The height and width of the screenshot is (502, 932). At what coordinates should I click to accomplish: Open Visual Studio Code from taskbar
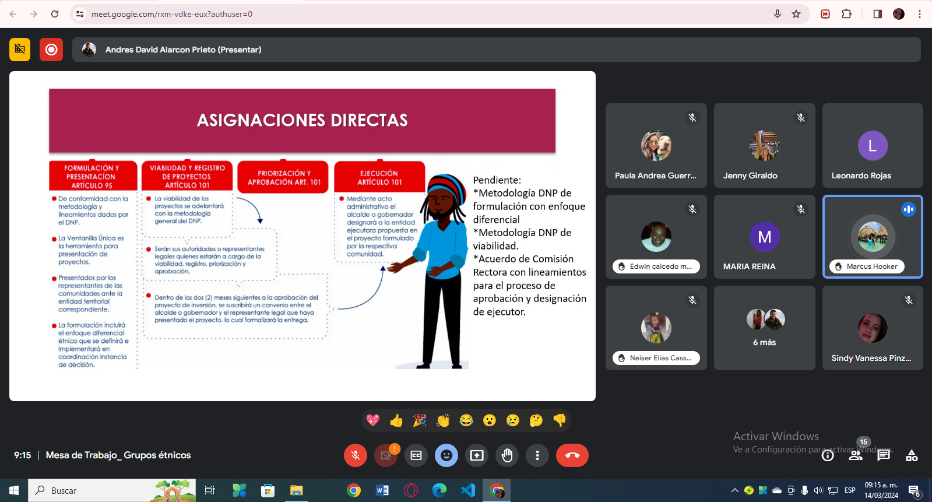tap(468, 490)
